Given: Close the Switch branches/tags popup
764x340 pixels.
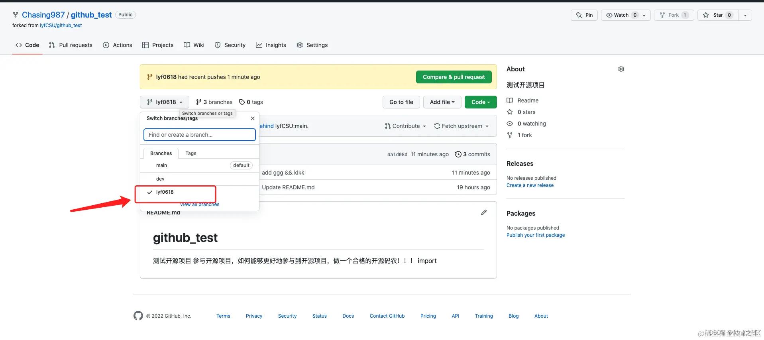Looking at the screenshot, I should pyautogui.click(x=253, y=118).
